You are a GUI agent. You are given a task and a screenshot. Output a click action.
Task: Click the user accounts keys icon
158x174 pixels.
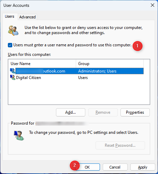click(13, 30)
